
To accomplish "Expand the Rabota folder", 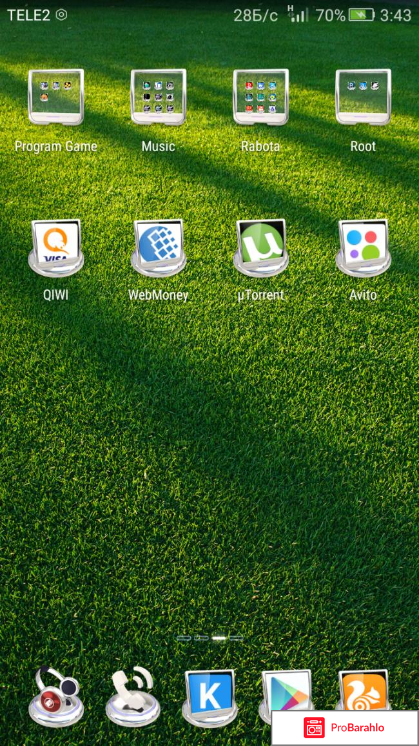I will pos(260,98).
